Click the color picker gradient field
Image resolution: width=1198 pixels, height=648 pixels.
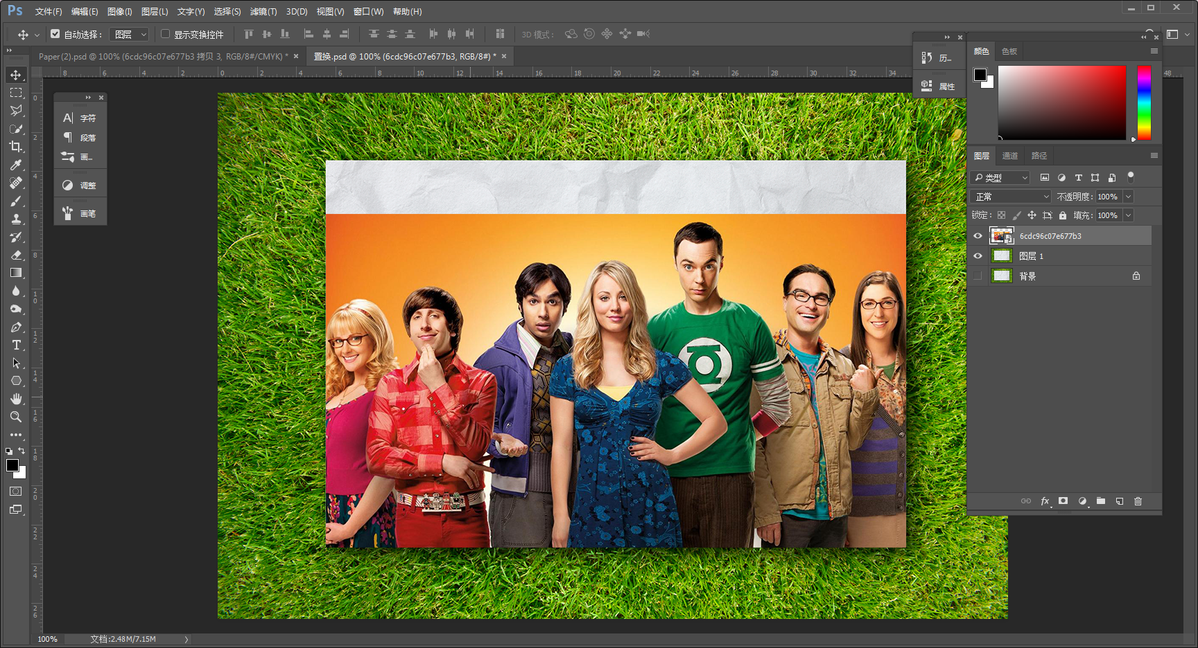[1062, 103]
